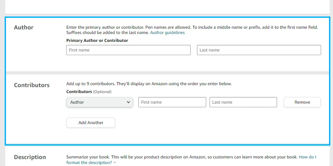This screenshot has width=333, height=166.
Task: Click the Contributors section heading
Action: tap(32, 85)
